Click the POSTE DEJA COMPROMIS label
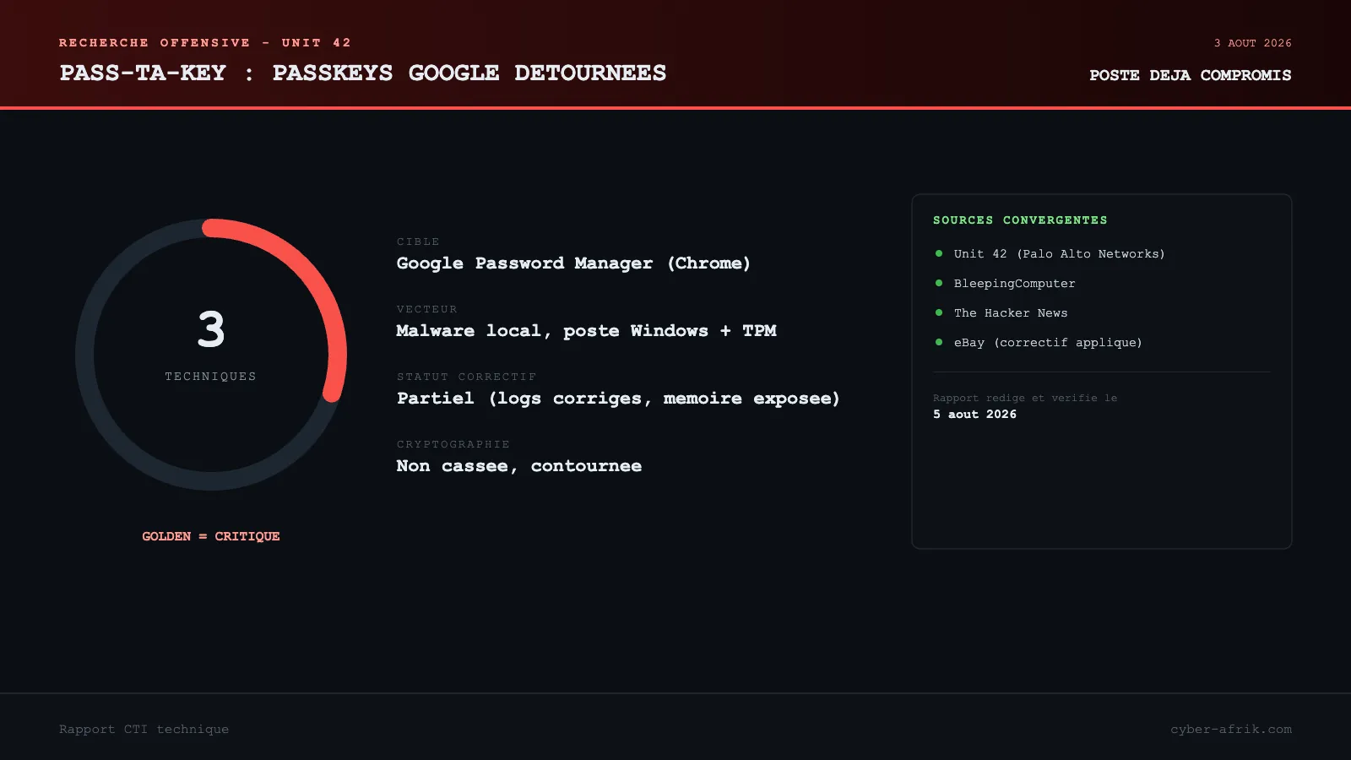The image size is (1351, 760). (x=1190, y=75)
